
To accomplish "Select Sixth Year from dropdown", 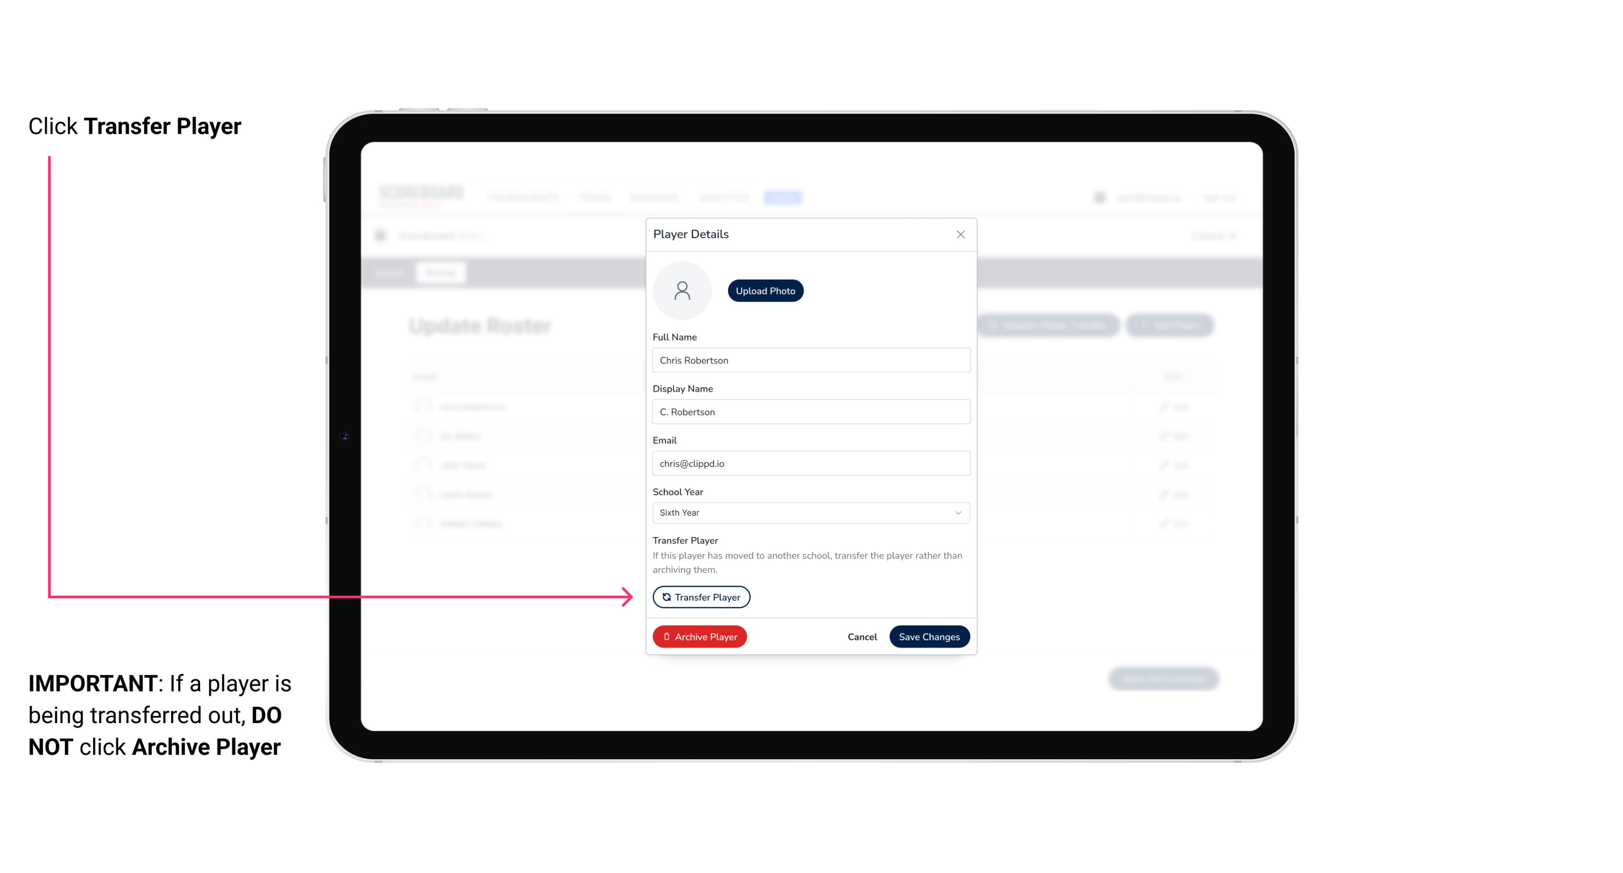I will (x=809, y=512).
